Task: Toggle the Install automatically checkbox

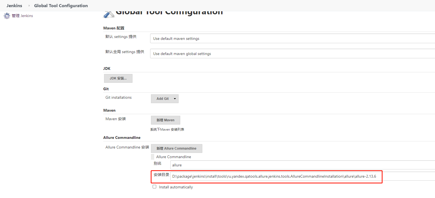Action: click(155, 187)
